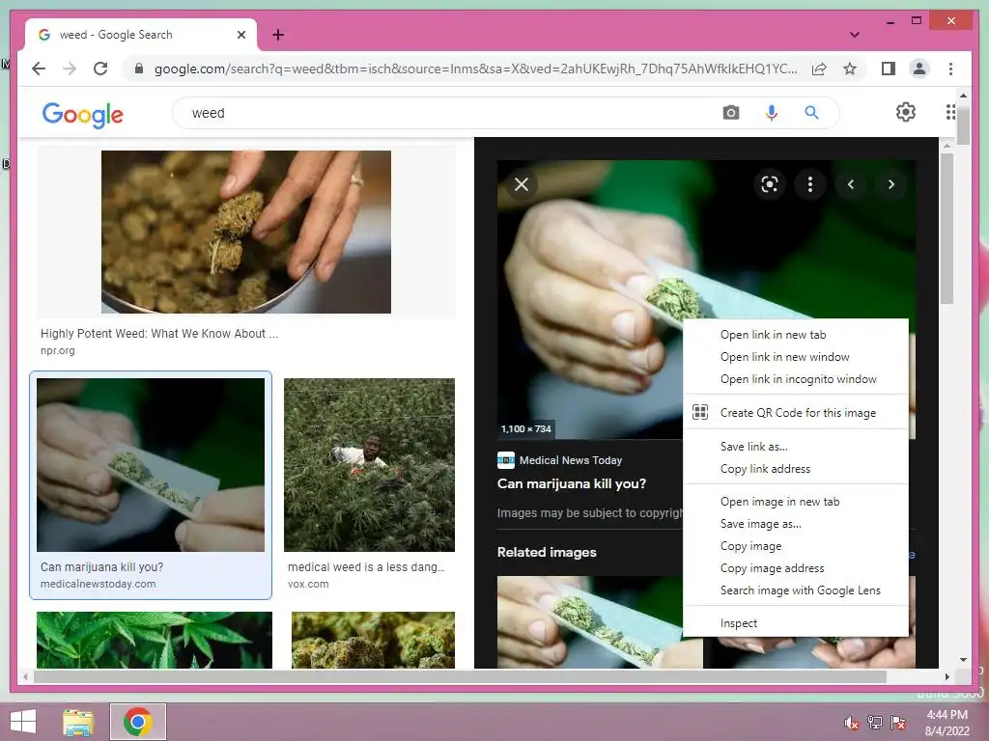Screen dimensions: 989x741
Task: Open the vox.com medical weed result caption
Action: click(366, 567)
